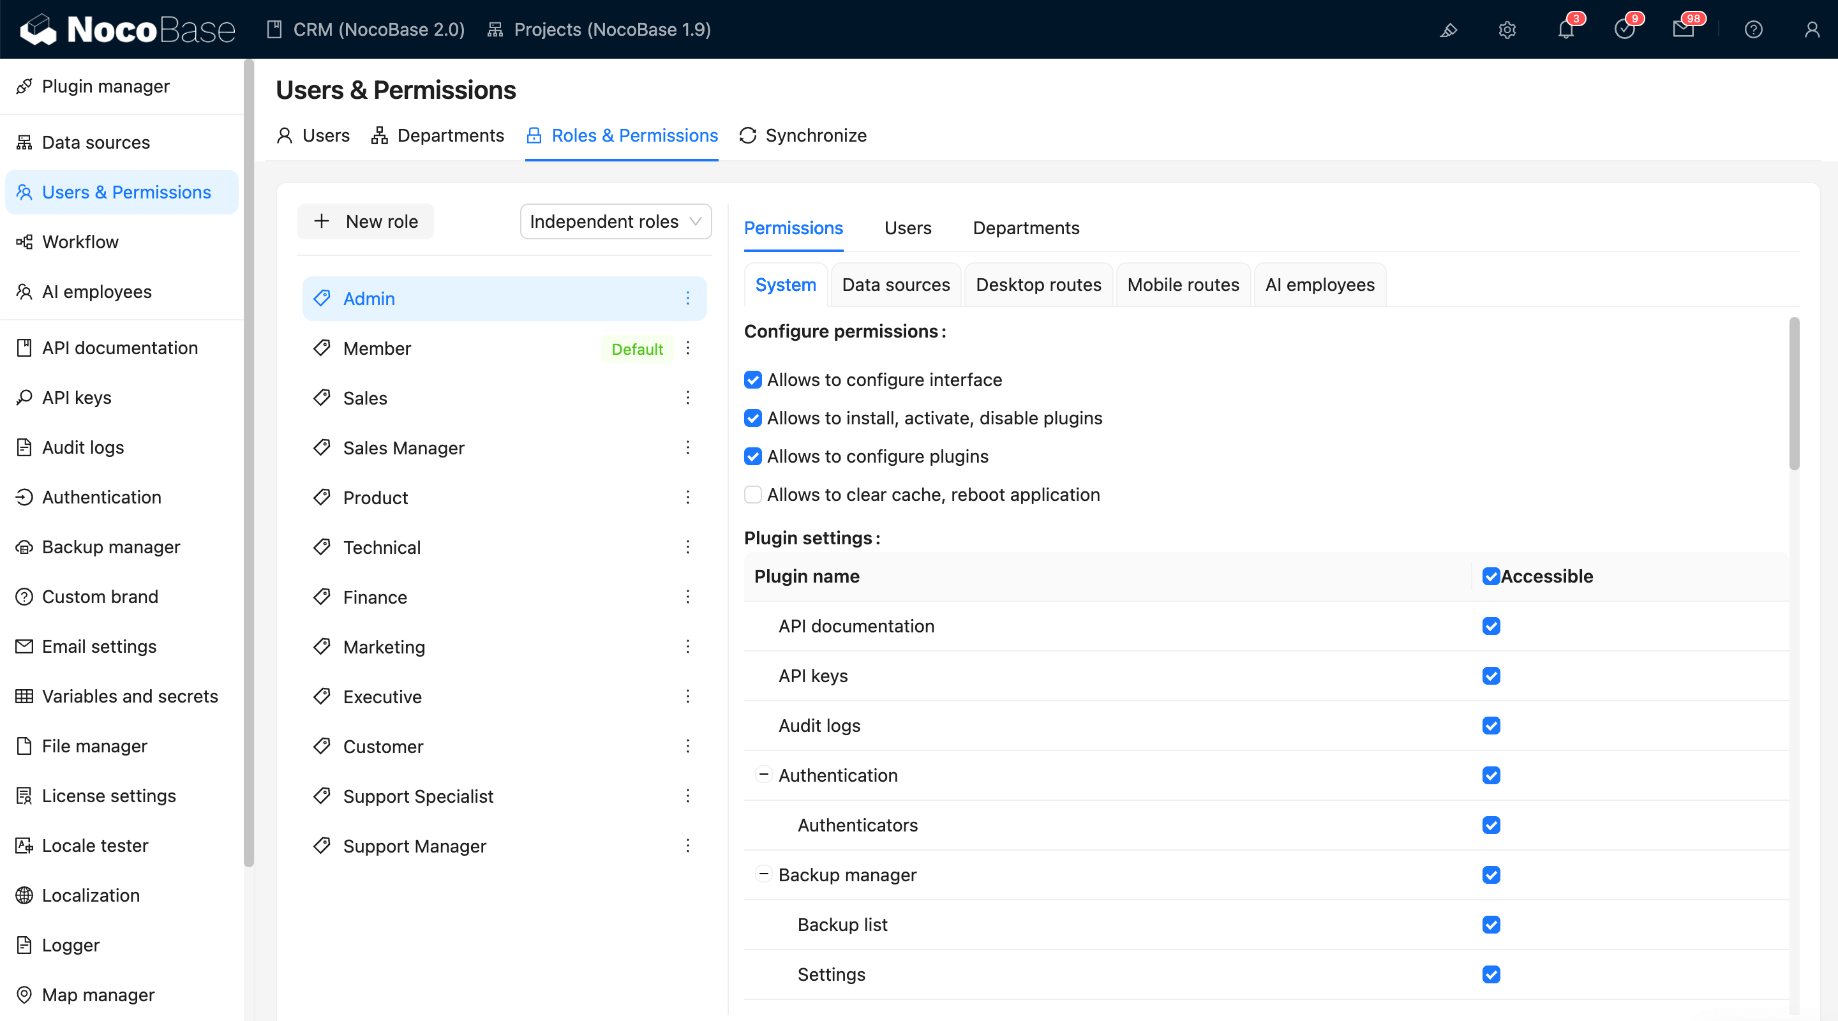Collapse the Backup manager plugin row

tap(763, 874)
